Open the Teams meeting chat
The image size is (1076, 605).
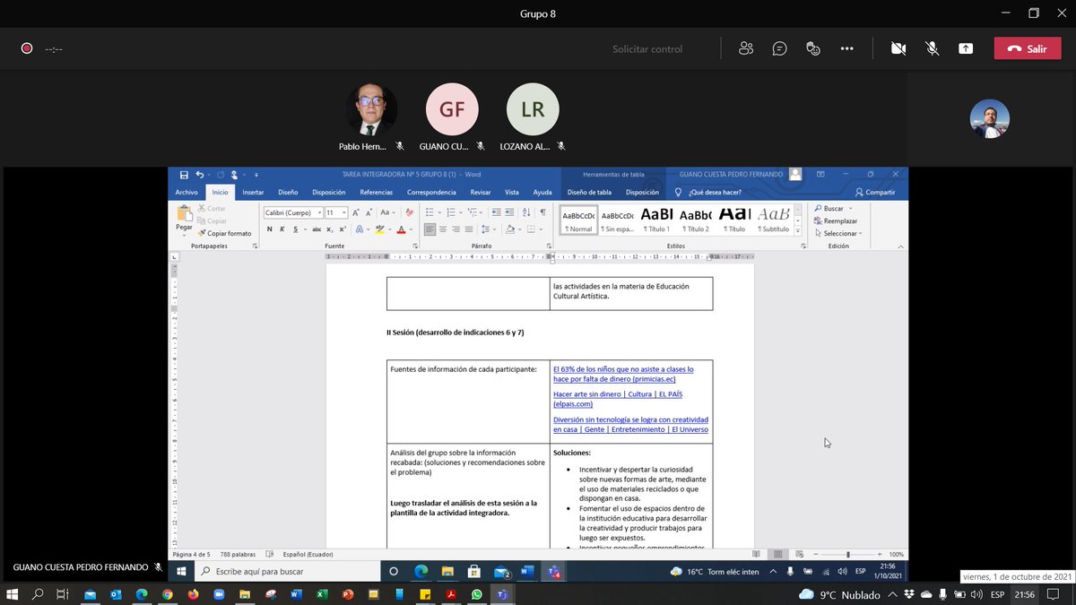[779, 48]
